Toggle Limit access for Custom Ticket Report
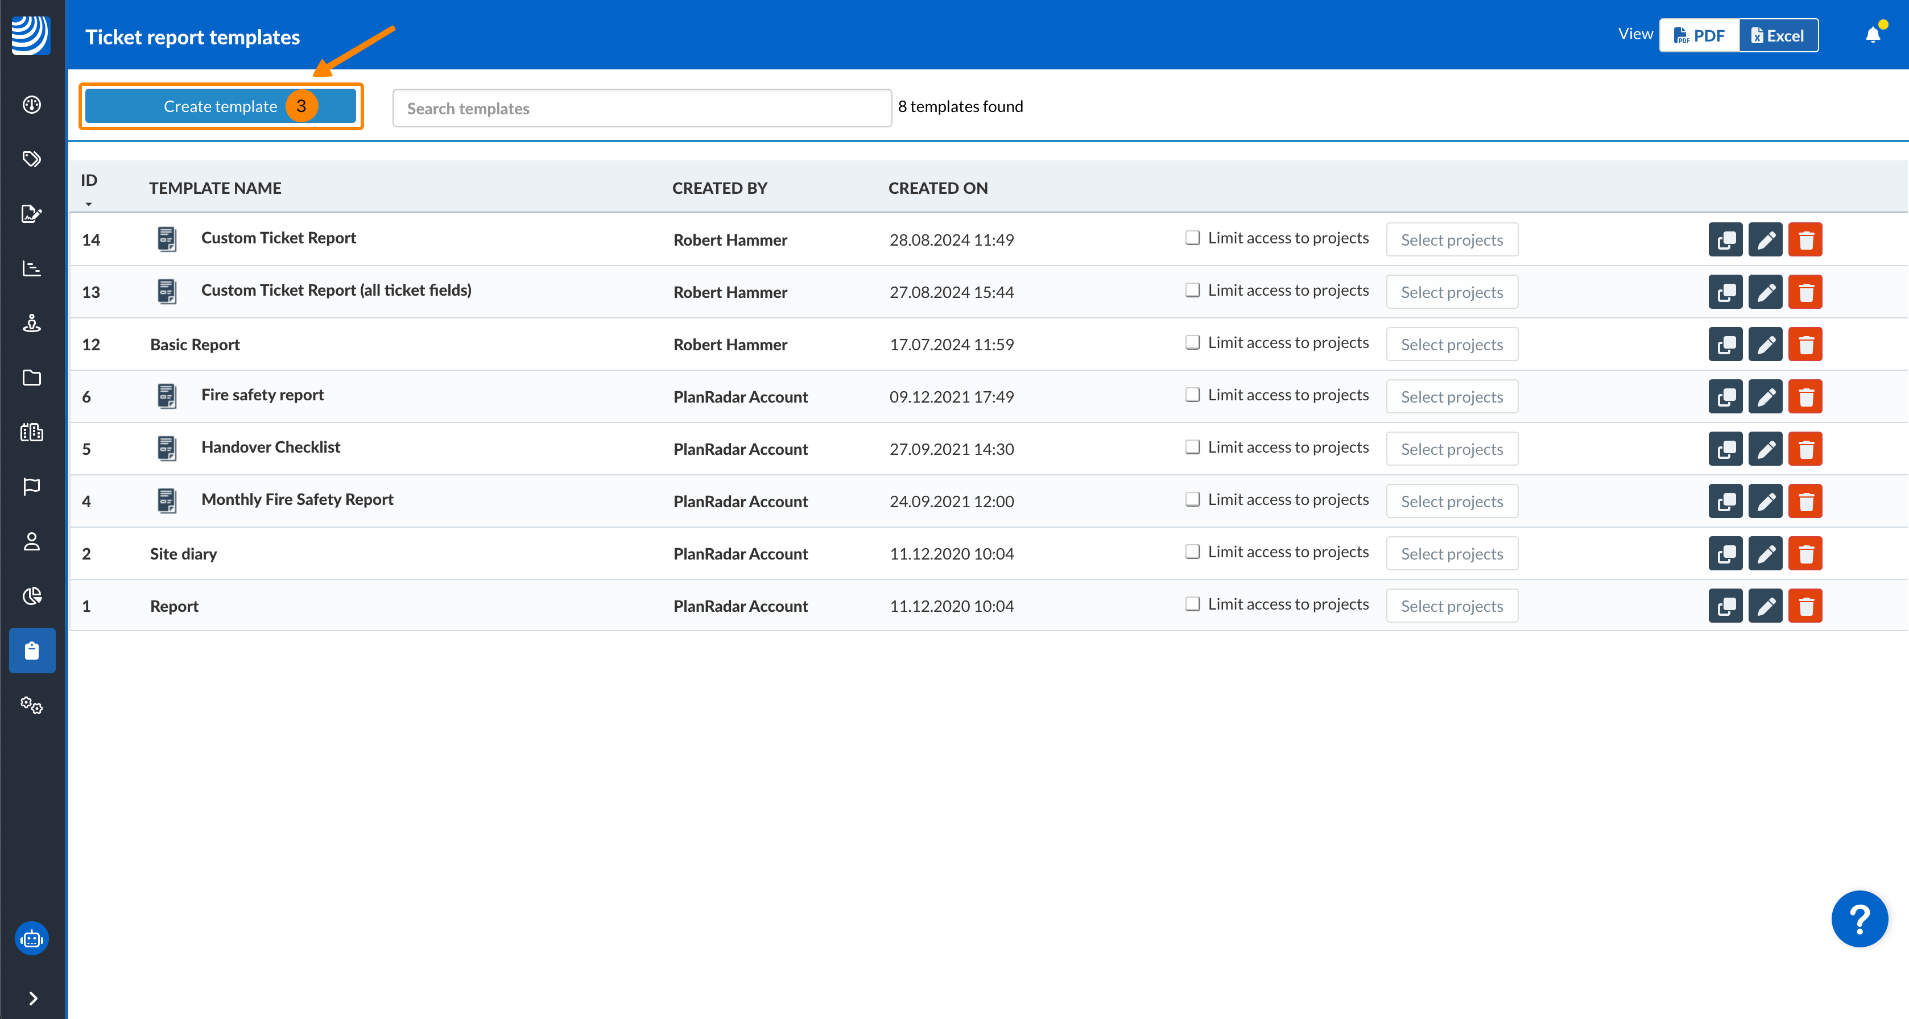 click(1192, 238)
